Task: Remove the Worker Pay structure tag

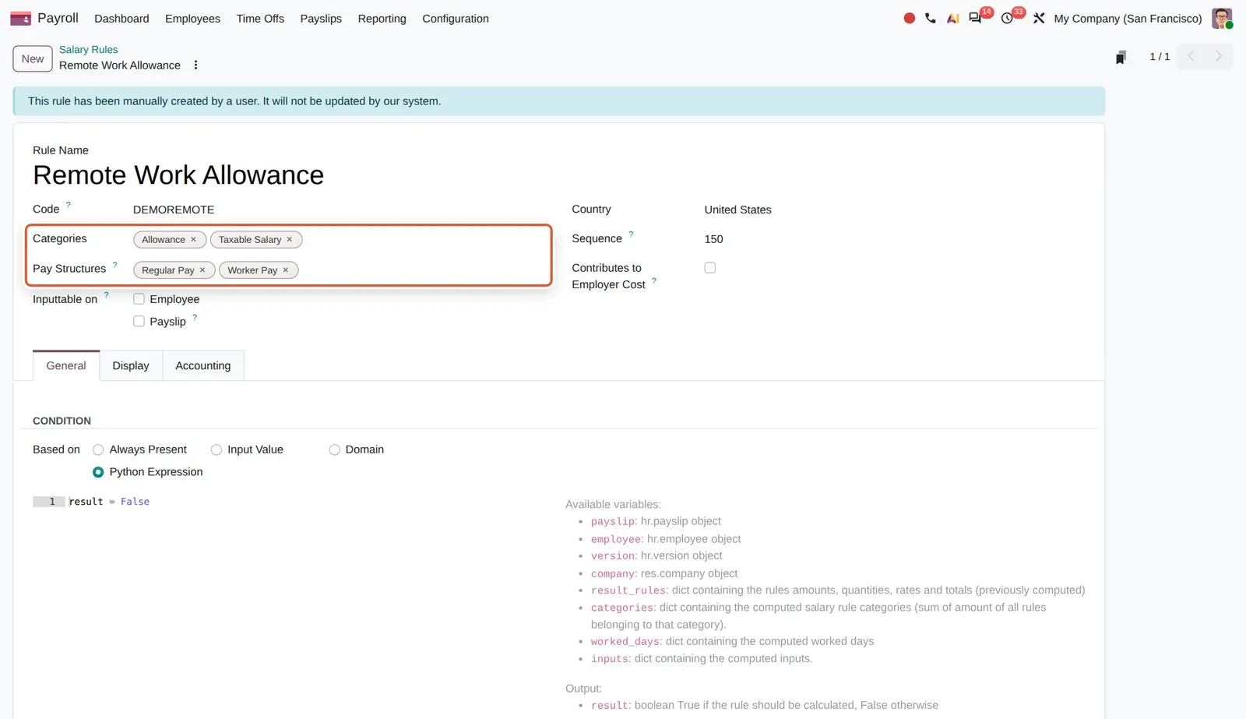Action: point(285,270)
